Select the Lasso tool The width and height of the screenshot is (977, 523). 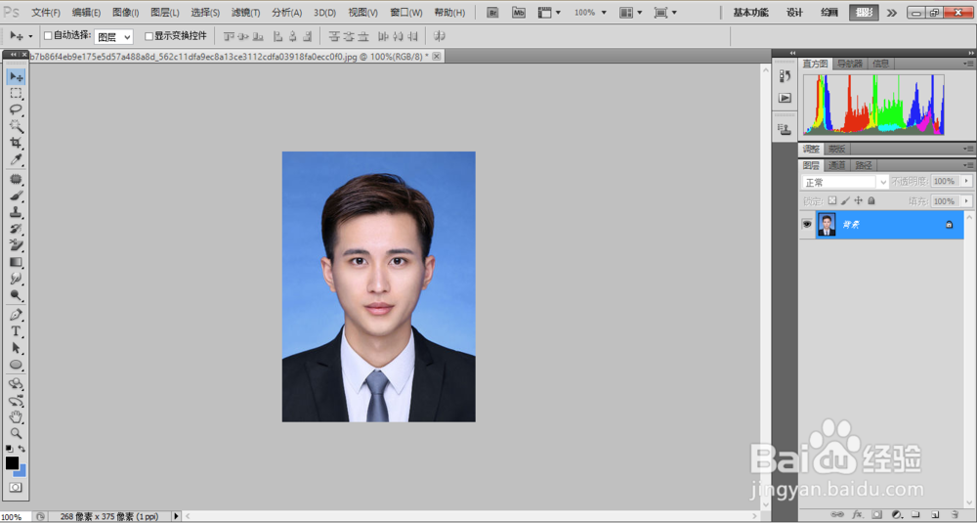tap(16, 109)
